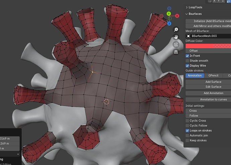The height and width of the screenshot is (165, 231).
Task: Enable the Keep strokes checkbox
Action: (187, 141)
